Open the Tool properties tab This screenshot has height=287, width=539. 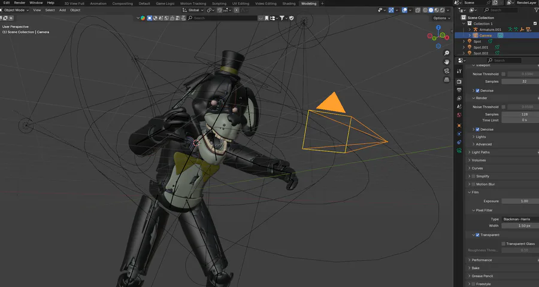click(459, 71)
